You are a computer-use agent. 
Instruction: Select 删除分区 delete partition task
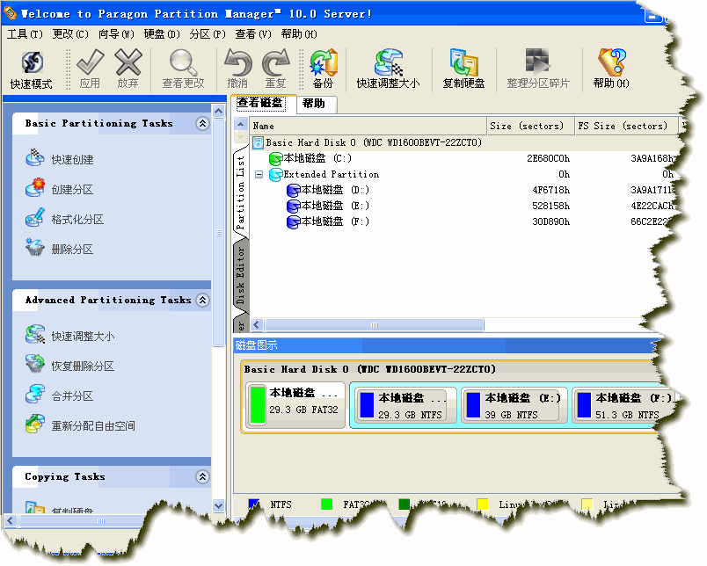tap(60, 250)
